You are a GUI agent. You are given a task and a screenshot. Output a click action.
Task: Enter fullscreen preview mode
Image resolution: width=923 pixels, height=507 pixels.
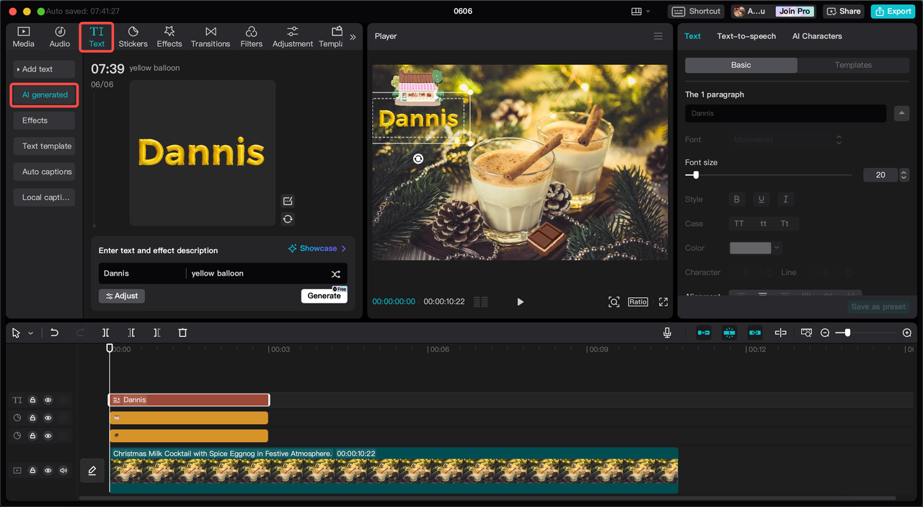tap(663, 302)
